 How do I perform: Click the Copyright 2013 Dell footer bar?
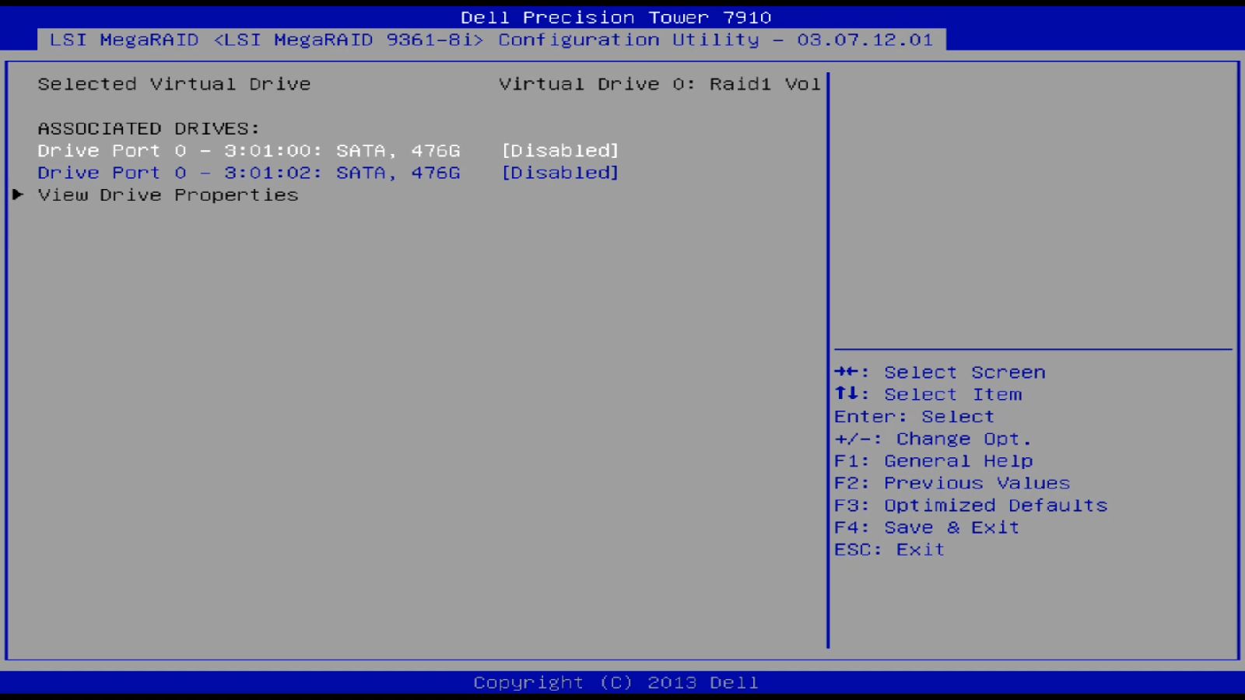tap(615, 682)
